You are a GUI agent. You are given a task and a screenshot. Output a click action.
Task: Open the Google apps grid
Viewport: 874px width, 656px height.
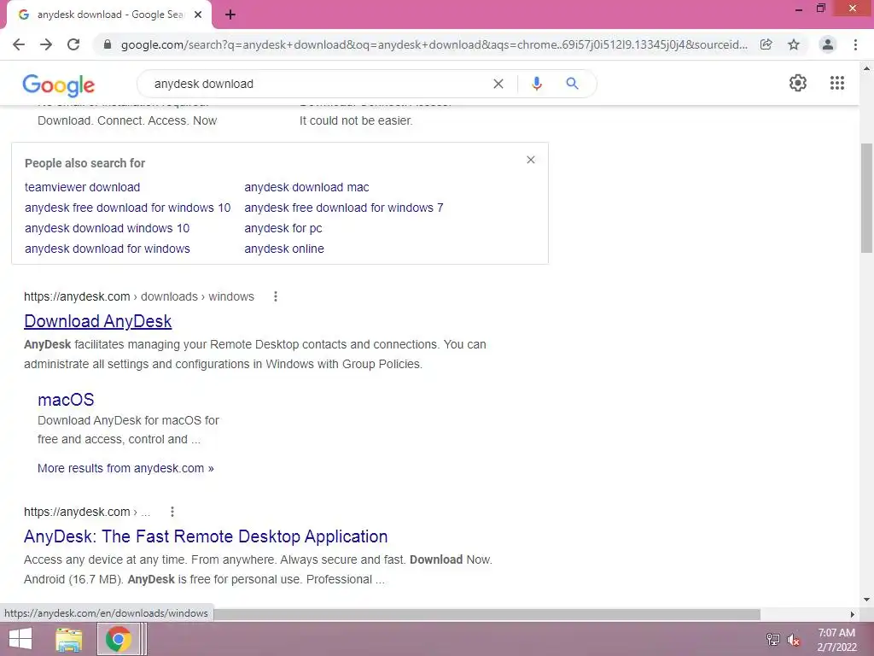[x=836, y=83]
